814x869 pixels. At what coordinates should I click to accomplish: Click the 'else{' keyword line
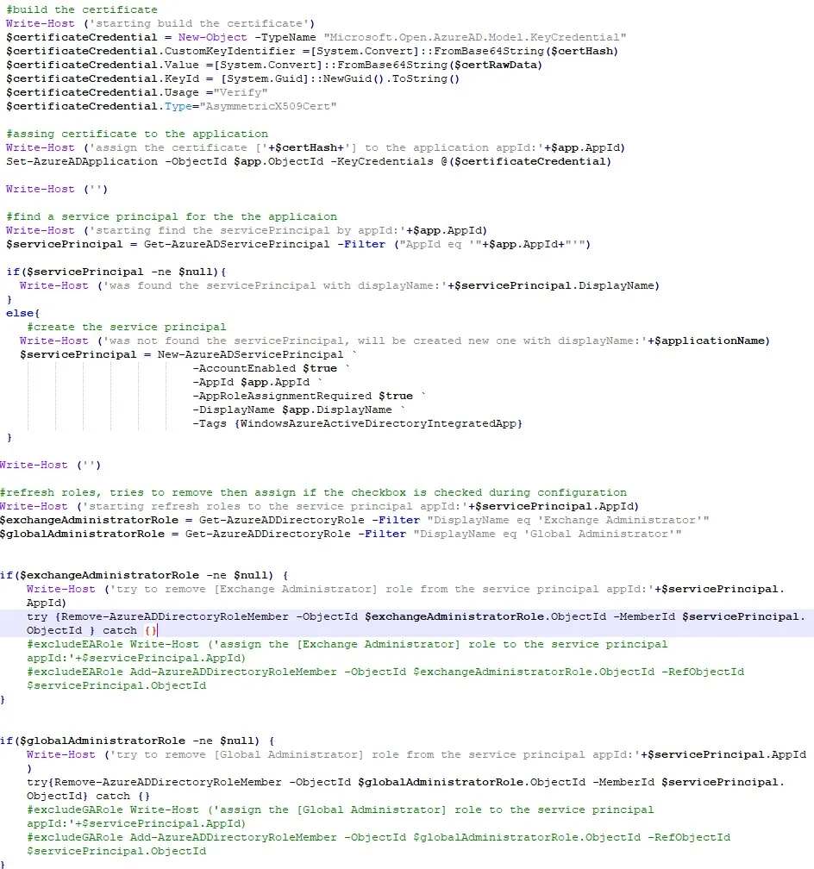pyautogui.click(x=22, y=313)
